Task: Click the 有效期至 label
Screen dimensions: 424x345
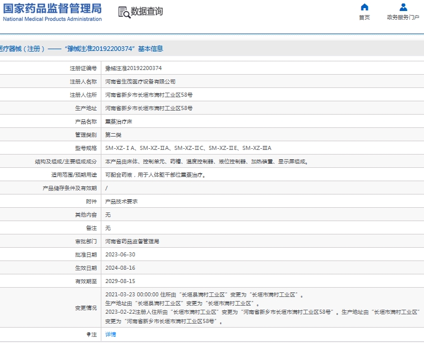Action: [86, 281]
